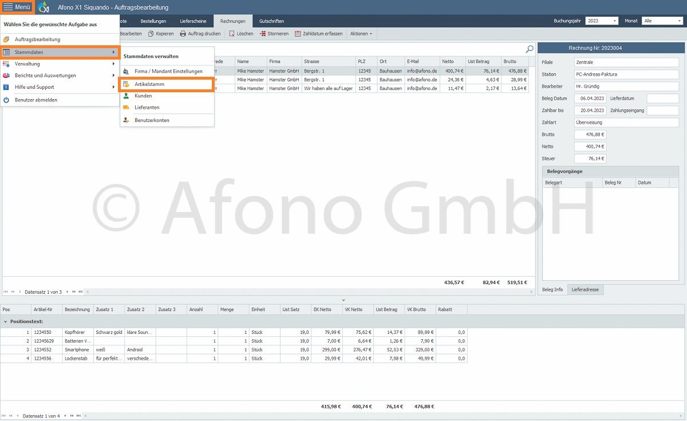Click the Zahlart field showing Überweisung

coord(626,122)
